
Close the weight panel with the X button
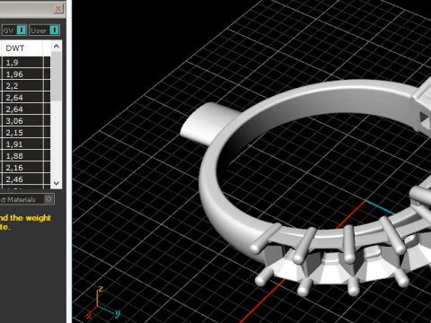pyautogui.click(x=58, y=8)
